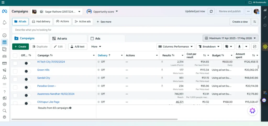
Task: Open notifications bell in sidebar
Action: (4, 22)
